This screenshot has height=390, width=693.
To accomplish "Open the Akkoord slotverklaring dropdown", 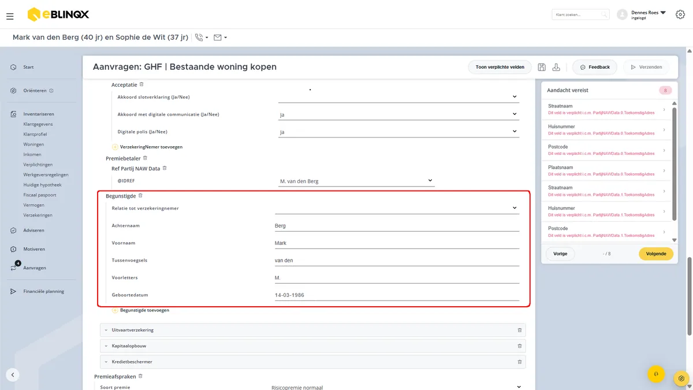I will pos(398,96).
